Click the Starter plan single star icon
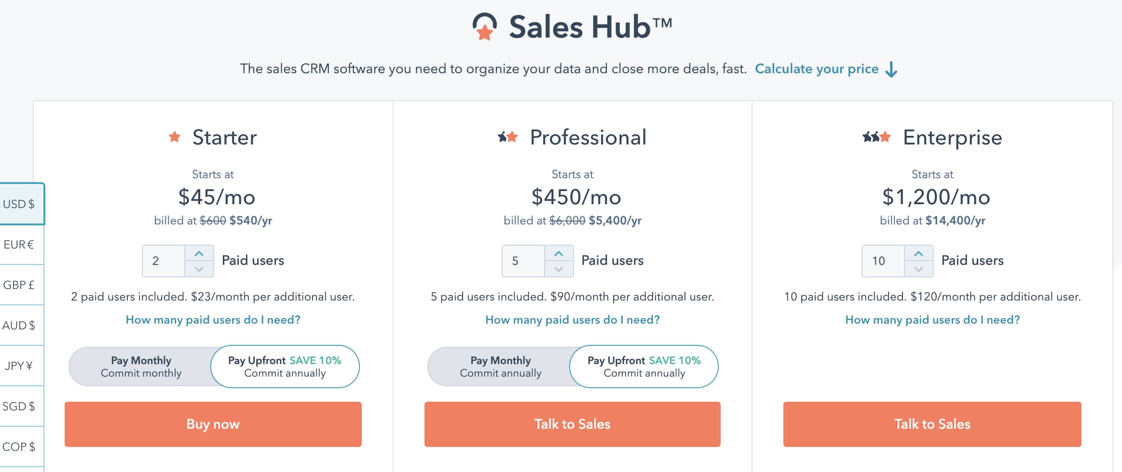 tap(175, 137)
